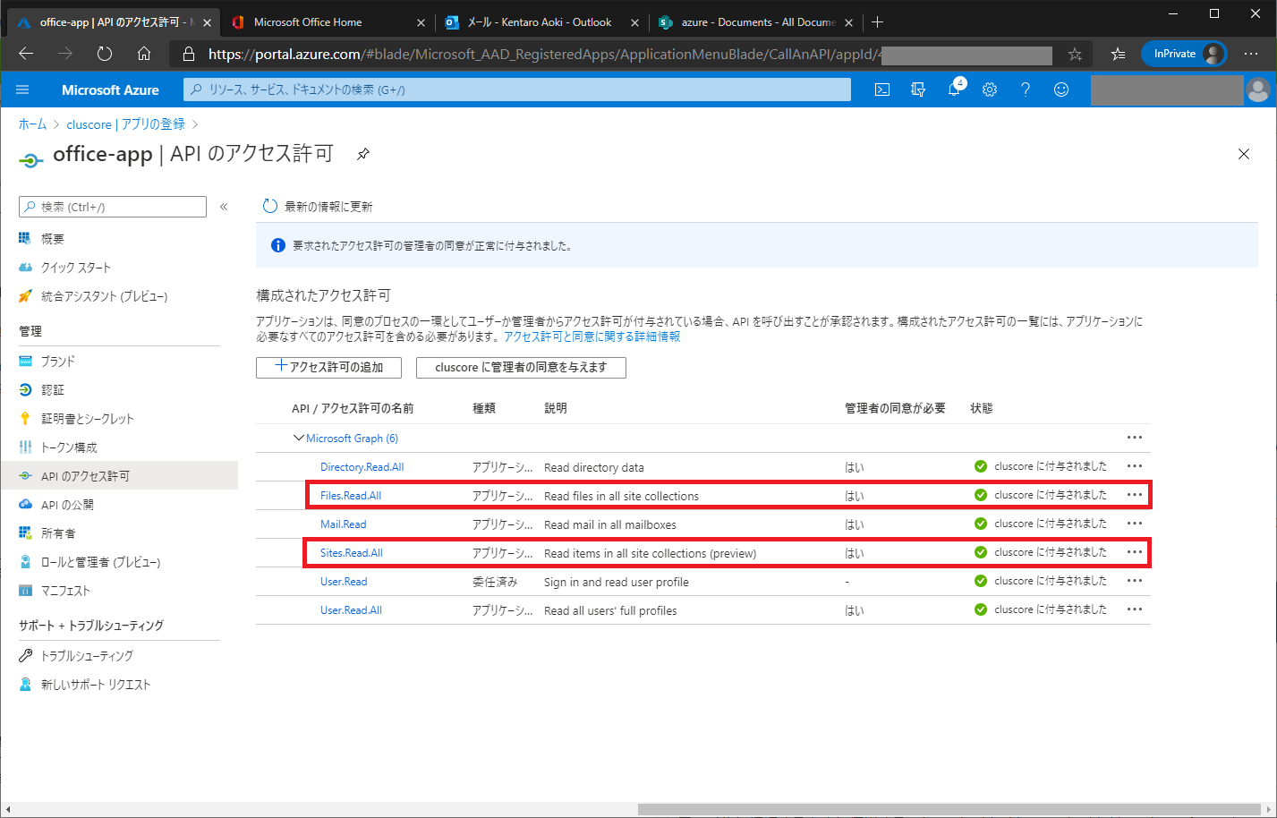
Task: Pin the office-app blade to dashboard
Action: pos(363,154)
